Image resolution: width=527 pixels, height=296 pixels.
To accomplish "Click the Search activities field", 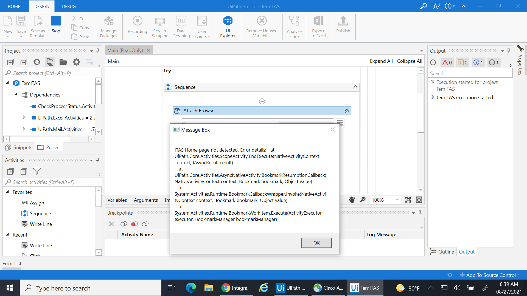I will point(52,182).
